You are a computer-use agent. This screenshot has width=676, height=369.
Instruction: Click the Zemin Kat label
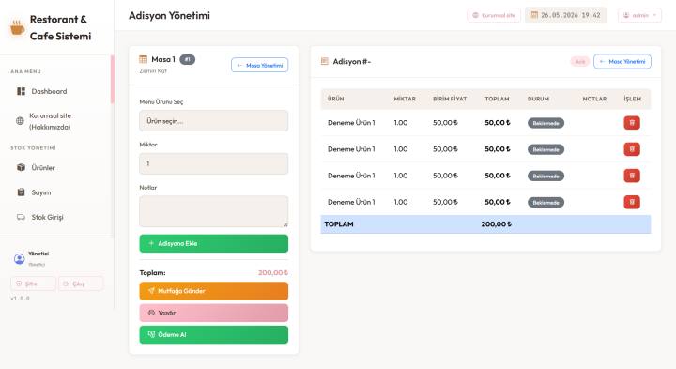pyautogui.click(x=153, y=70)
